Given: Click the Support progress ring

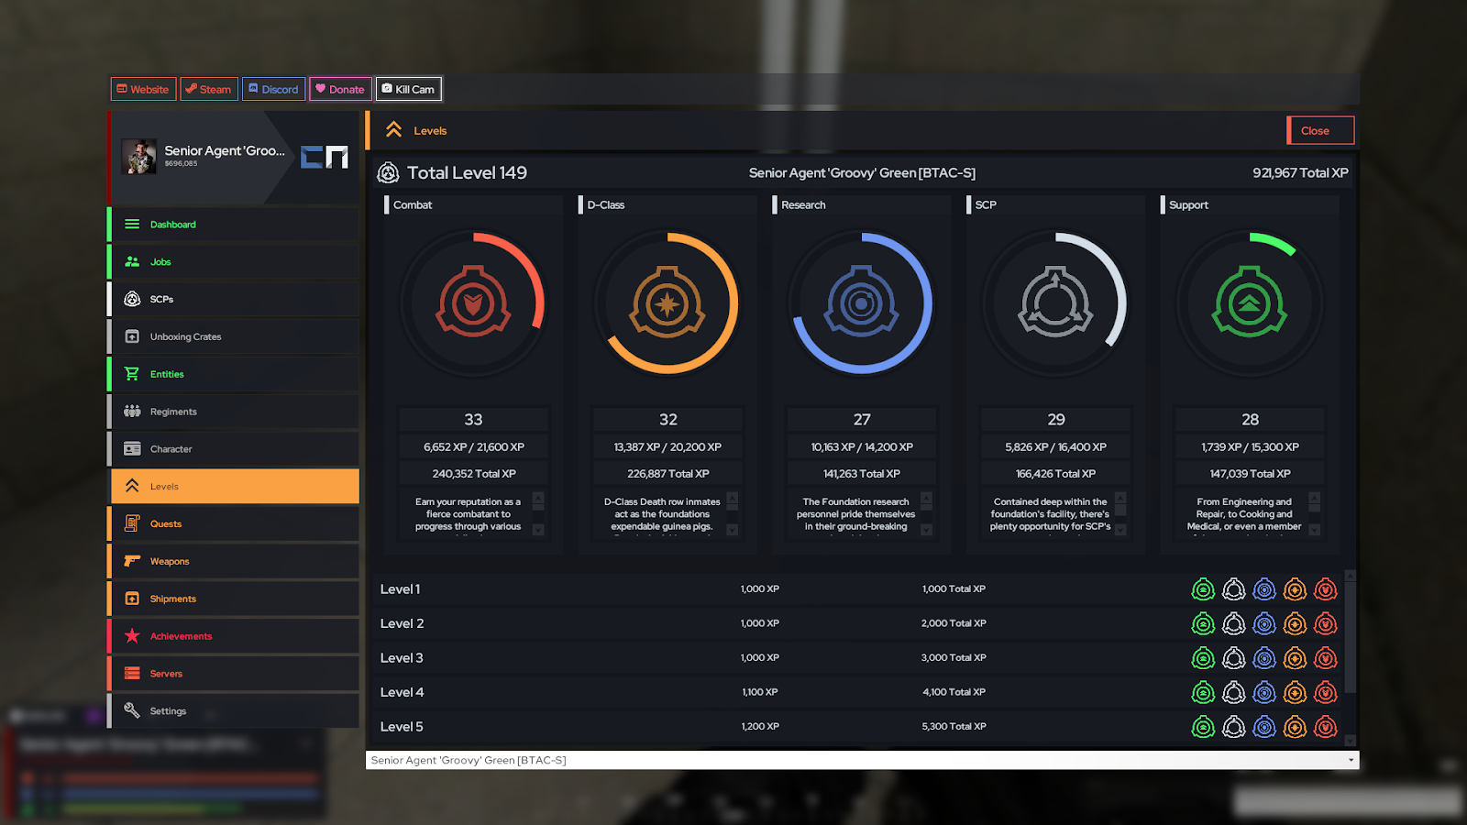Looking at the screenshot, I should tap(1250, 302).
